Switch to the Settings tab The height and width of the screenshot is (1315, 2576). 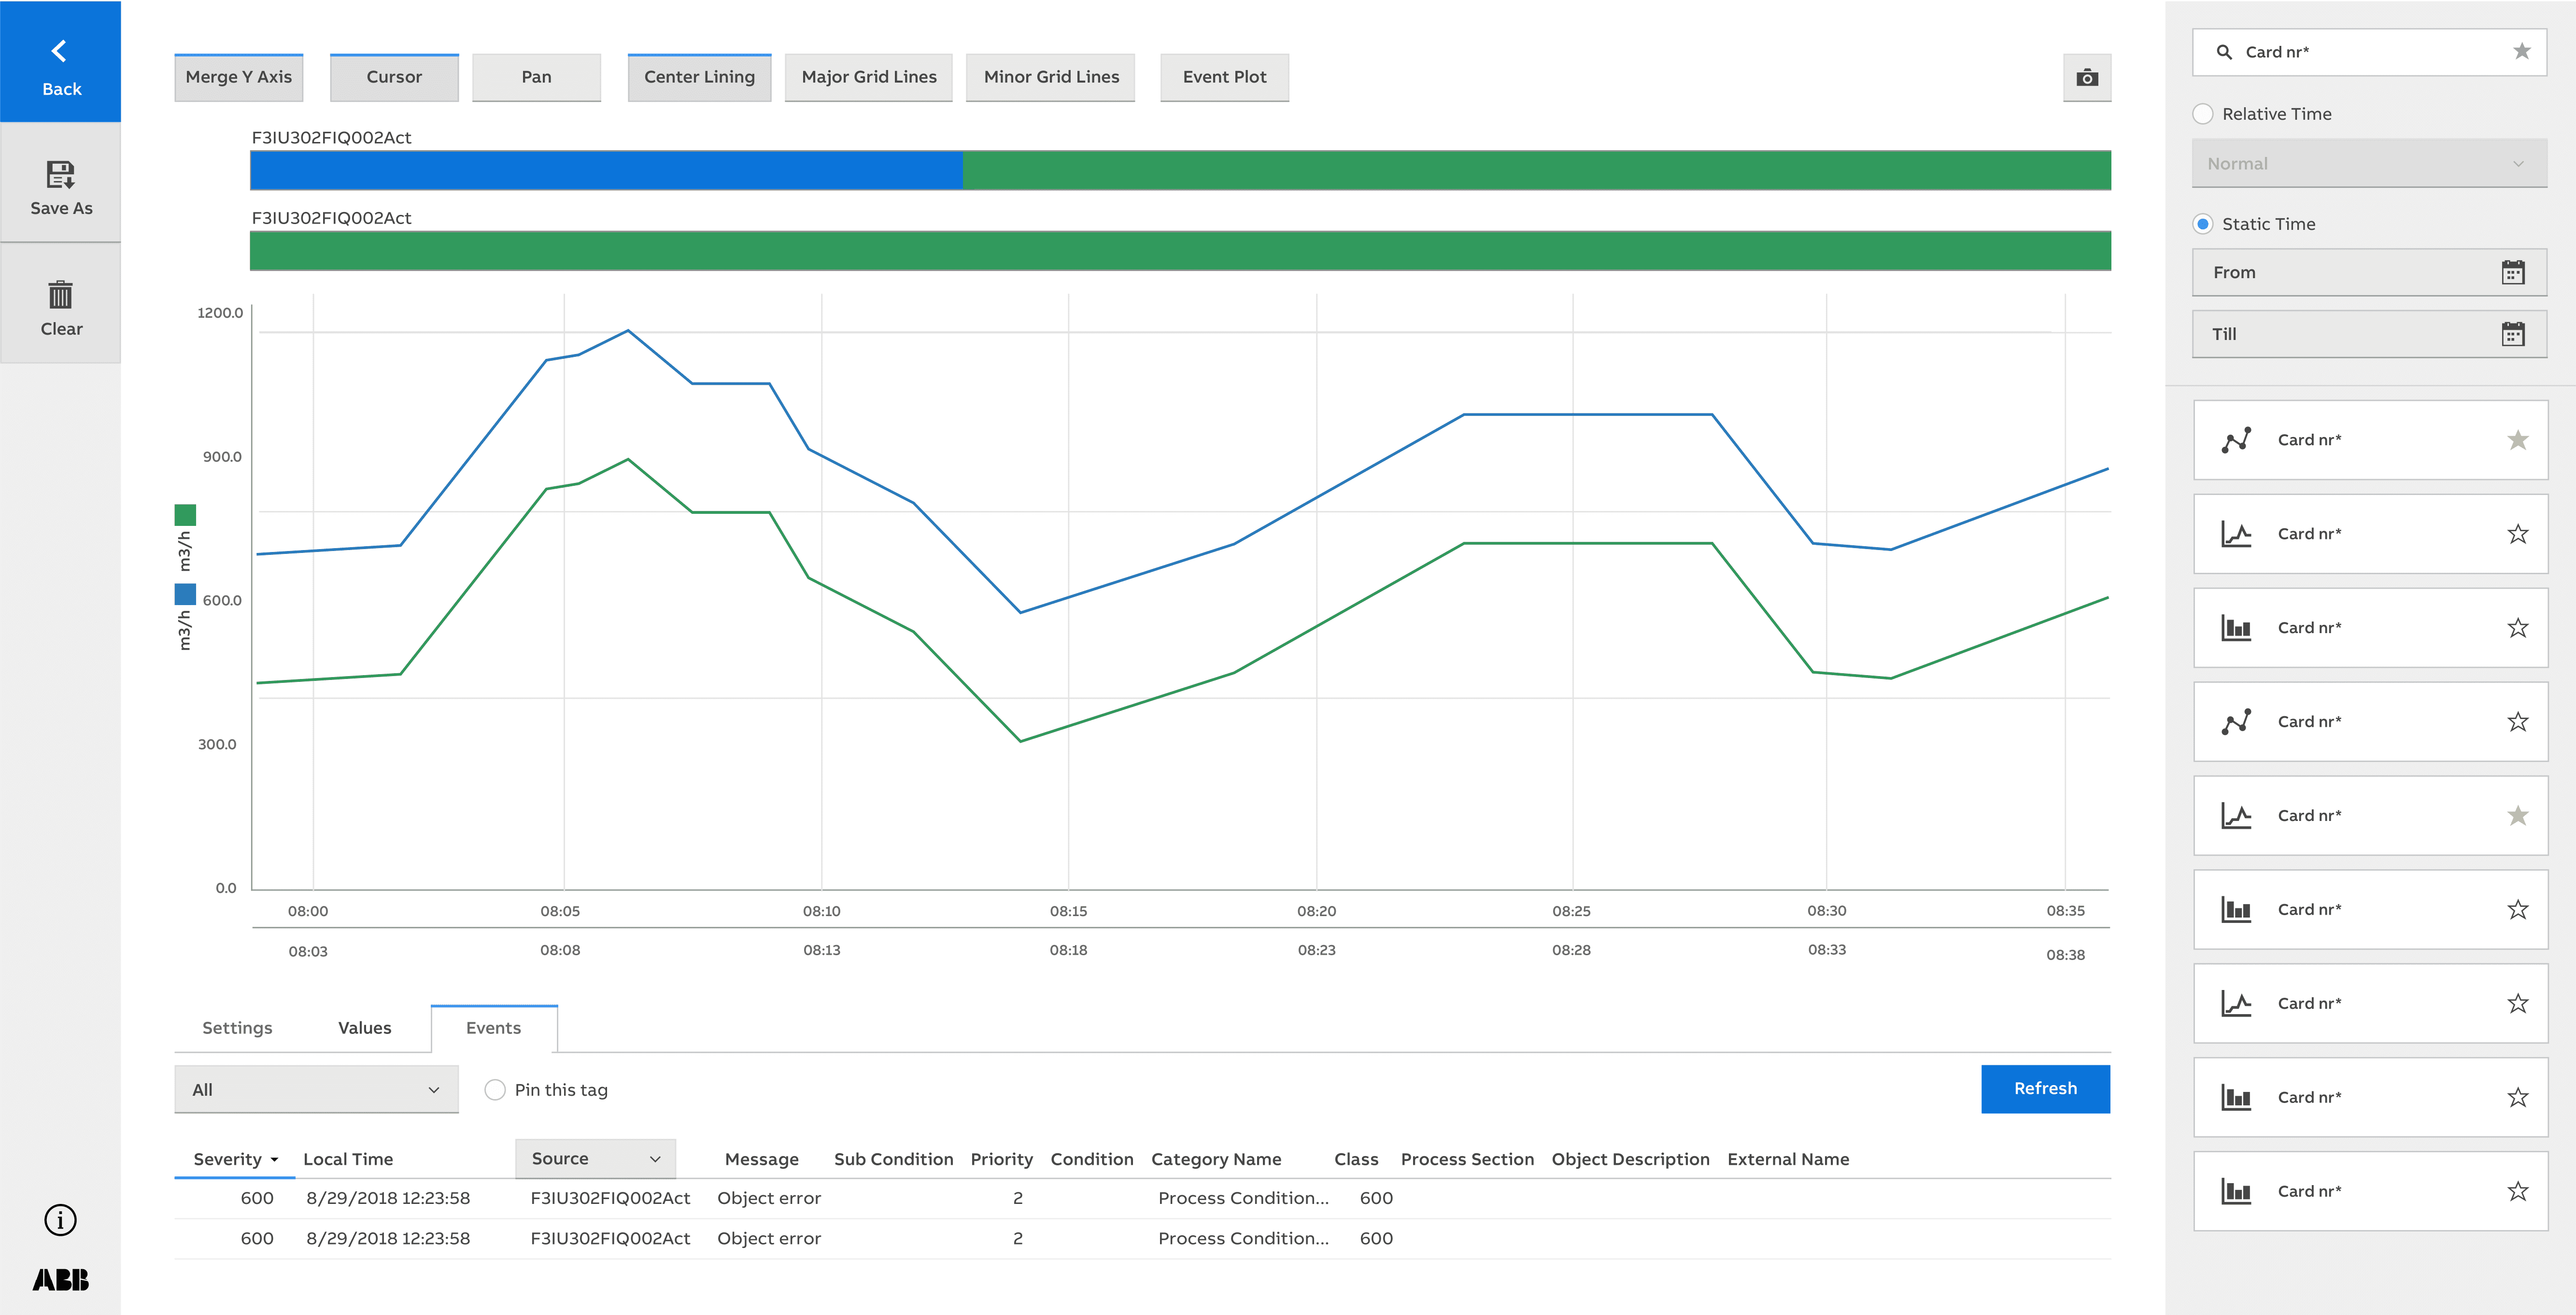(x=237, y=1028)
